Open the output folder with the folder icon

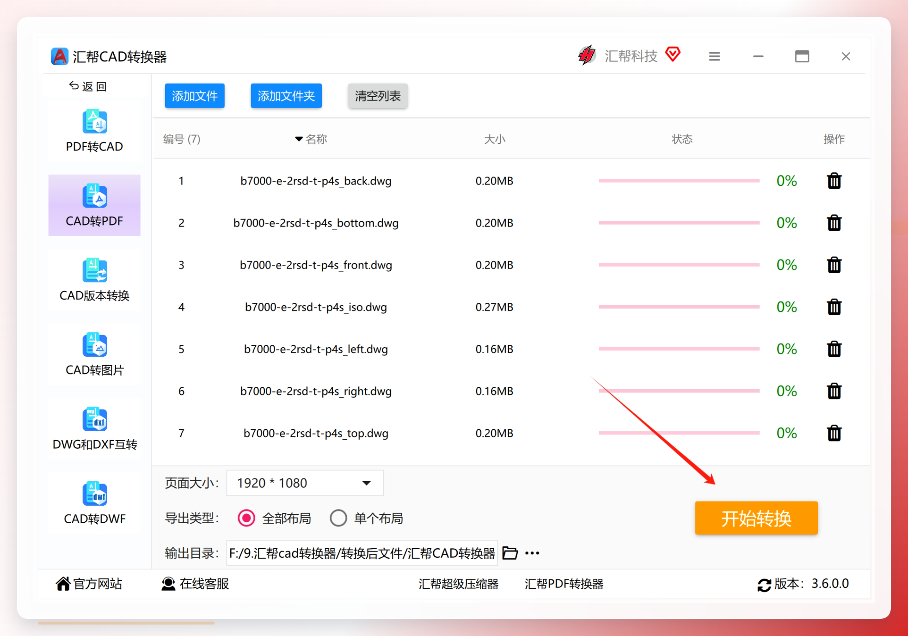tap(510, 553)
